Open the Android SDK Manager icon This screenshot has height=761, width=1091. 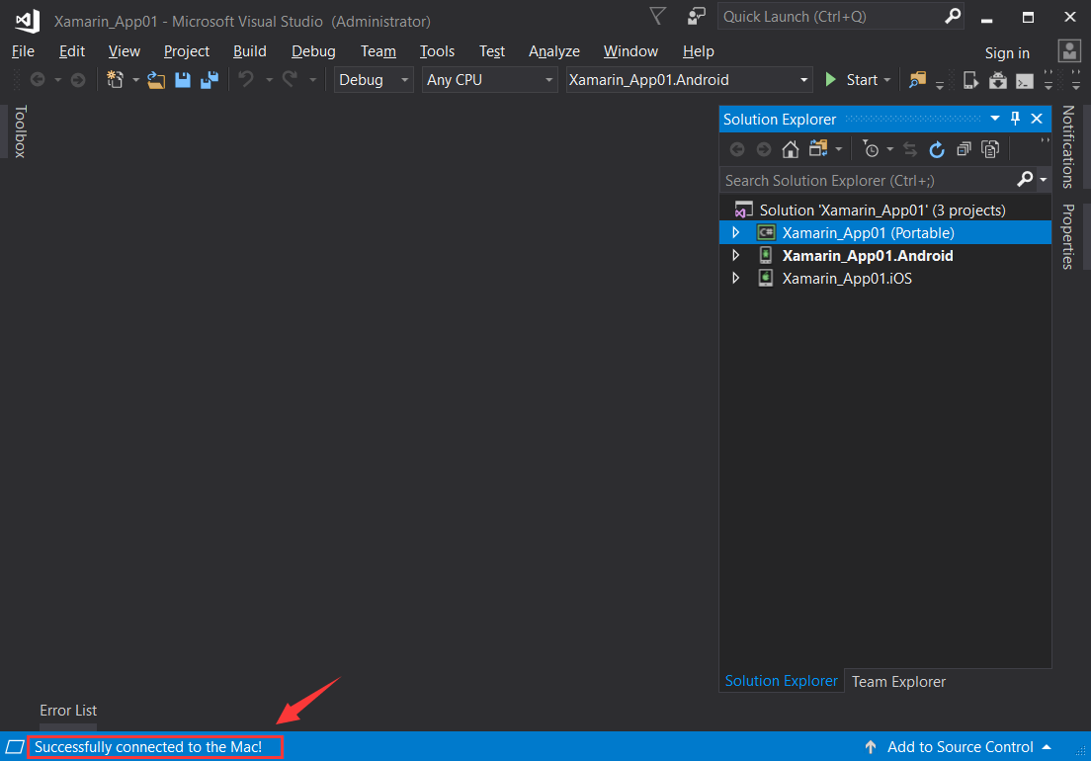point(998,80)
